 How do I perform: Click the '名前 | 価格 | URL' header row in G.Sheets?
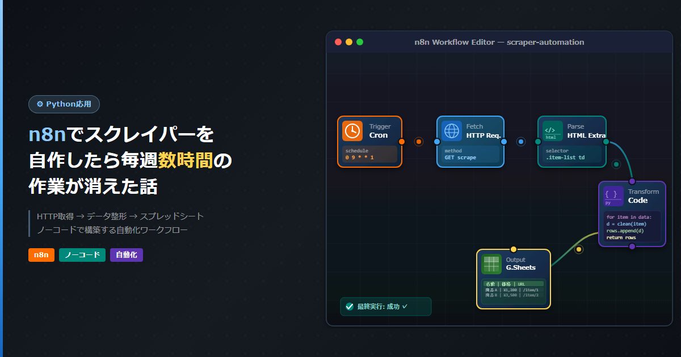(x=514, y=284)
